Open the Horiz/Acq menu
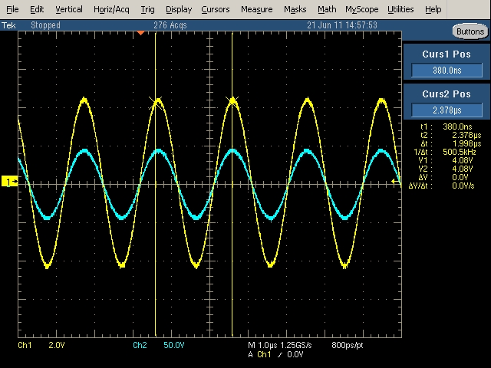Viewport: 491px width, 368px height. pos(111,9)
